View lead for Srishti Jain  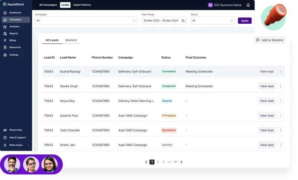(x=267, y=145)
